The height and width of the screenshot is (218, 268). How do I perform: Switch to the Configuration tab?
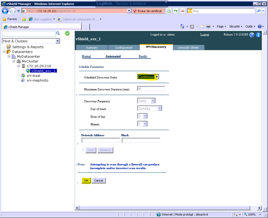pyautogui.click(x=124, y=48)
